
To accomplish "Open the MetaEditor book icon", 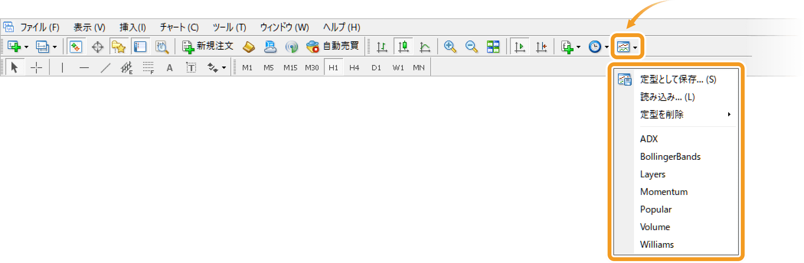I will 249,47.
